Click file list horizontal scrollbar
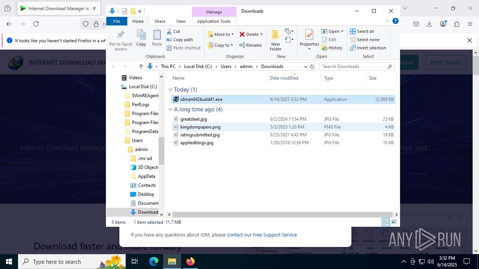Screen dimensions: 479x269 point(283,214)
